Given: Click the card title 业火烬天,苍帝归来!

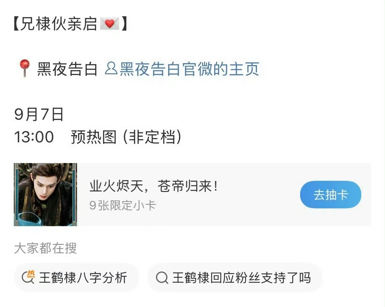Looking at the screenshot, I should point(154,186).
